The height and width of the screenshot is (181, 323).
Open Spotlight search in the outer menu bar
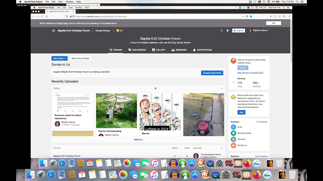pyautogui.click(x=297, y=2)
